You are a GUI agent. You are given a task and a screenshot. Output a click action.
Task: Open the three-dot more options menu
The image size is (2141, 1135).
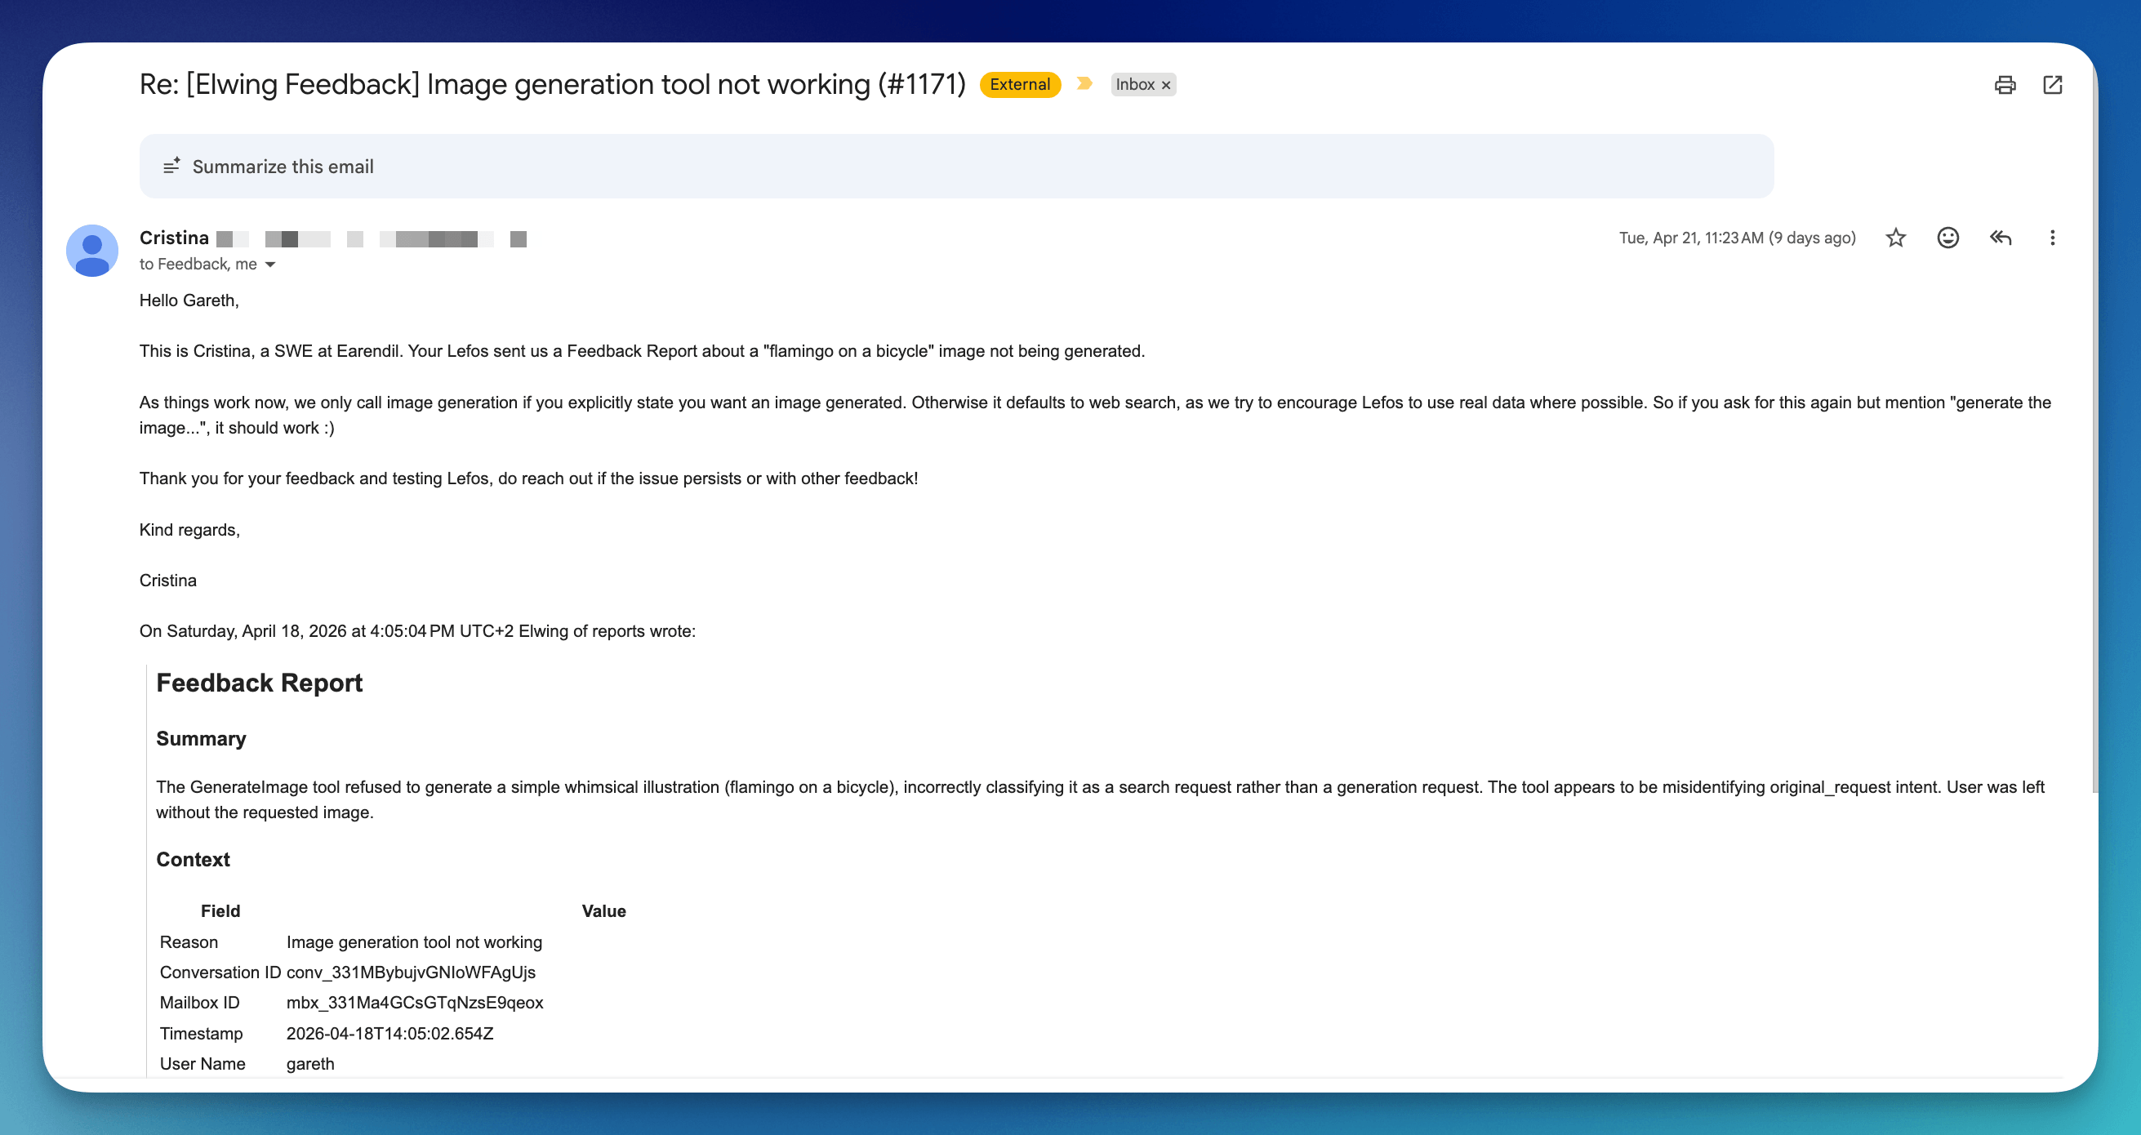2052,238
